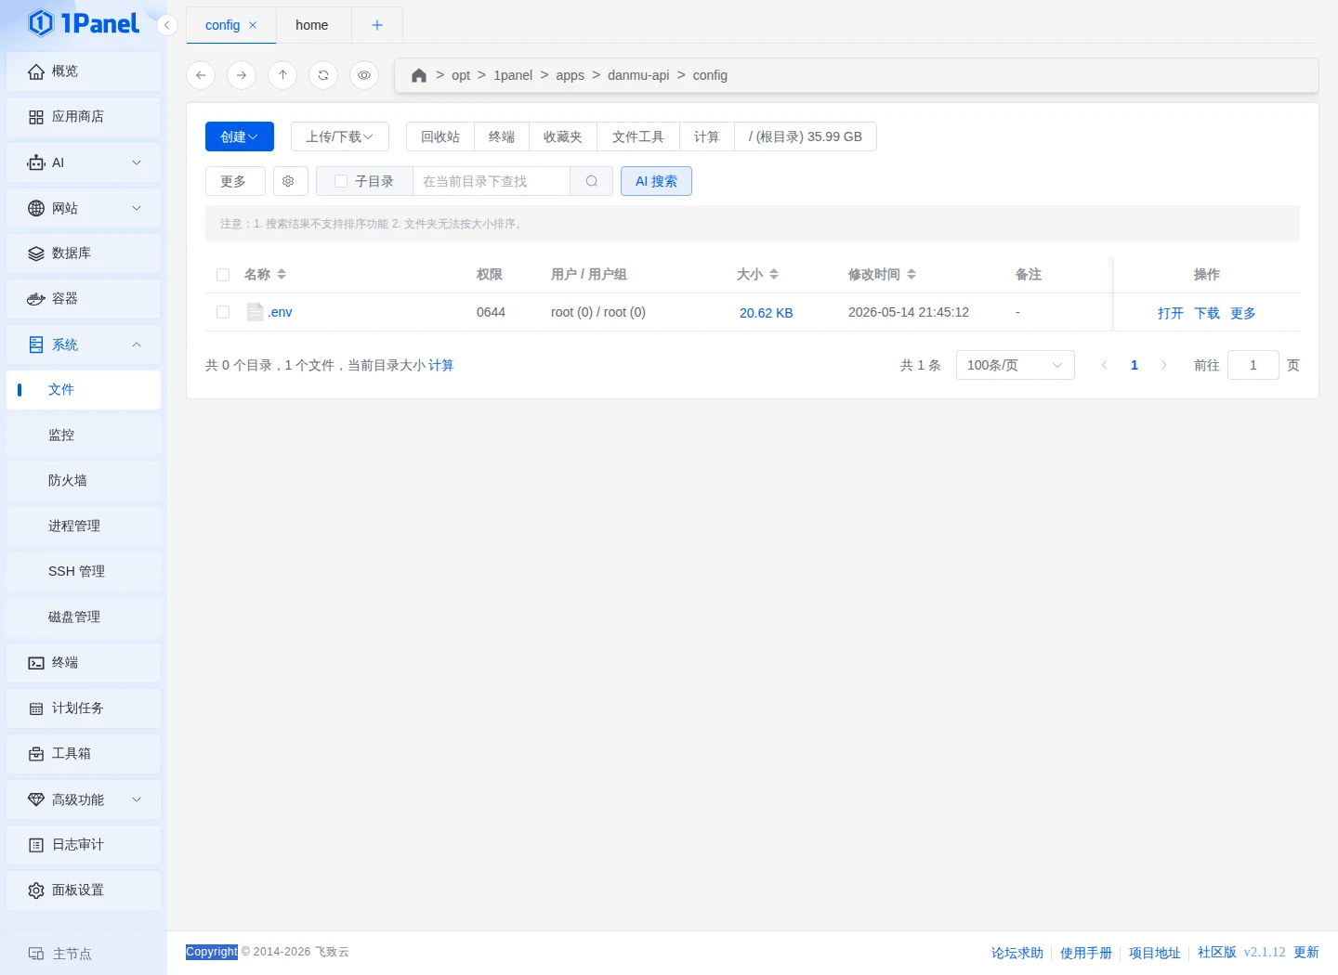
Task: Open the Recycle Bin (回收站)
Action: [440, 136]
